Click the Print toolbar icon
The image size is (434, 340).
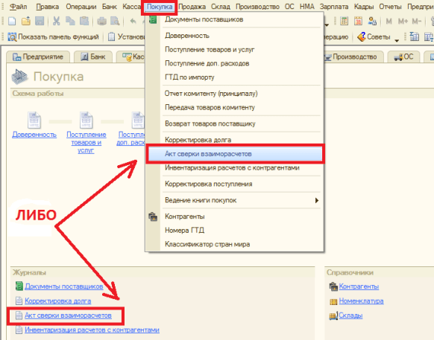[x=101, y=21]
